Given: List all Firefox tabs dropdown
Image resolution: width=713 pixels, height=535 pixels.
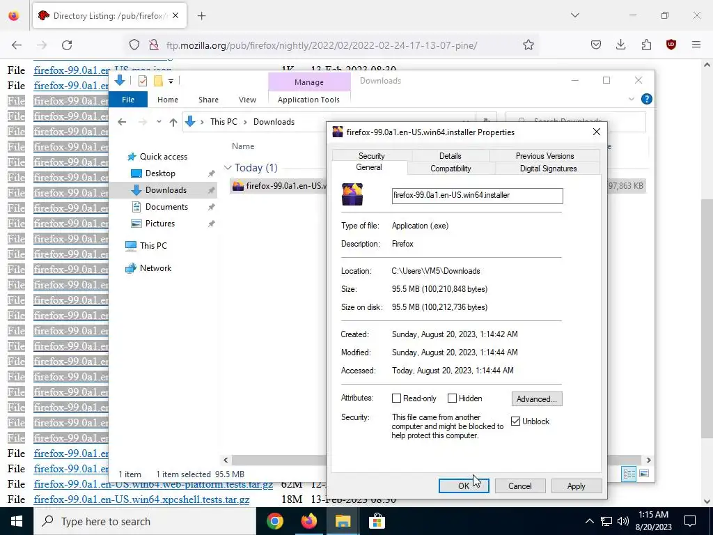Looking at the screenshot, I should click(574, 15).
